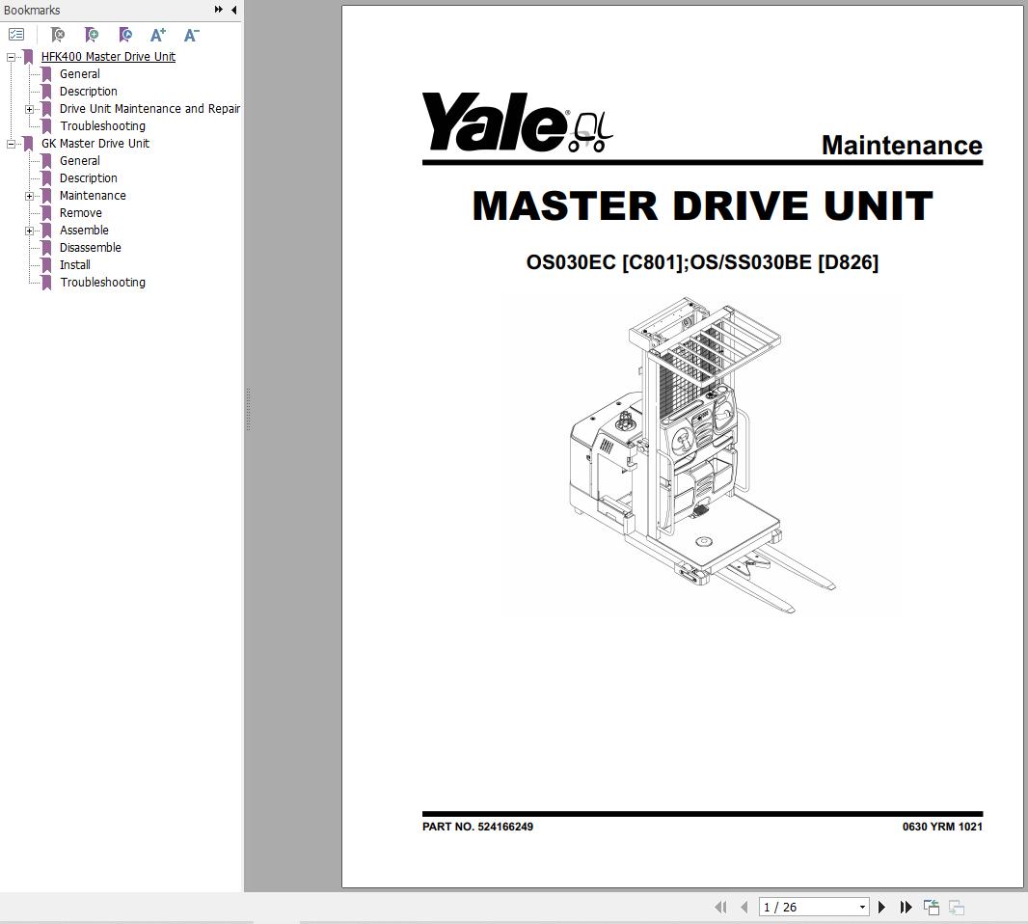Image resolution: width=1028 pixels, height=924 pixels.
Task: Open the bookmarks options list icon
Action: tap(16, 34)
